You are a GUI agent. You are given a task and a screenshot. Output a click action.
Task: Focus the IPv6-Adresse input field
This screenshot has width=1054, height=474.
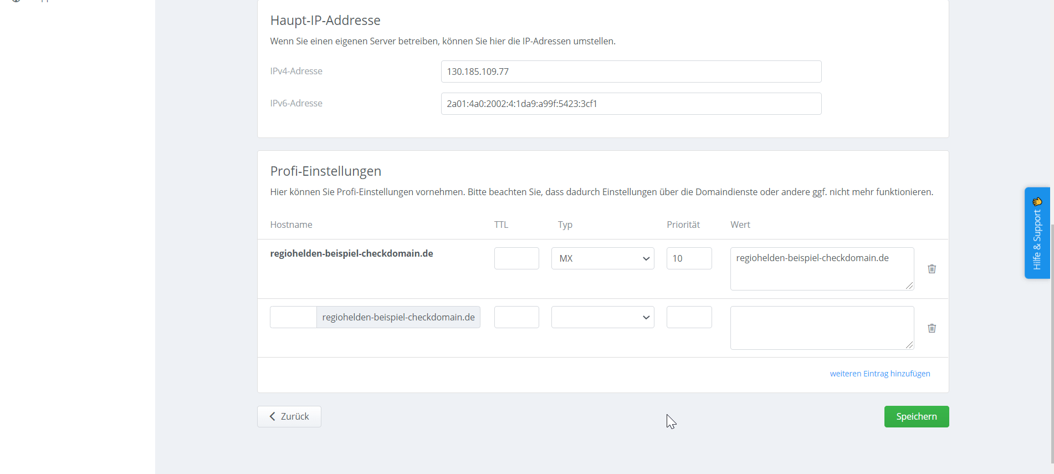click(x=631, y=104)
